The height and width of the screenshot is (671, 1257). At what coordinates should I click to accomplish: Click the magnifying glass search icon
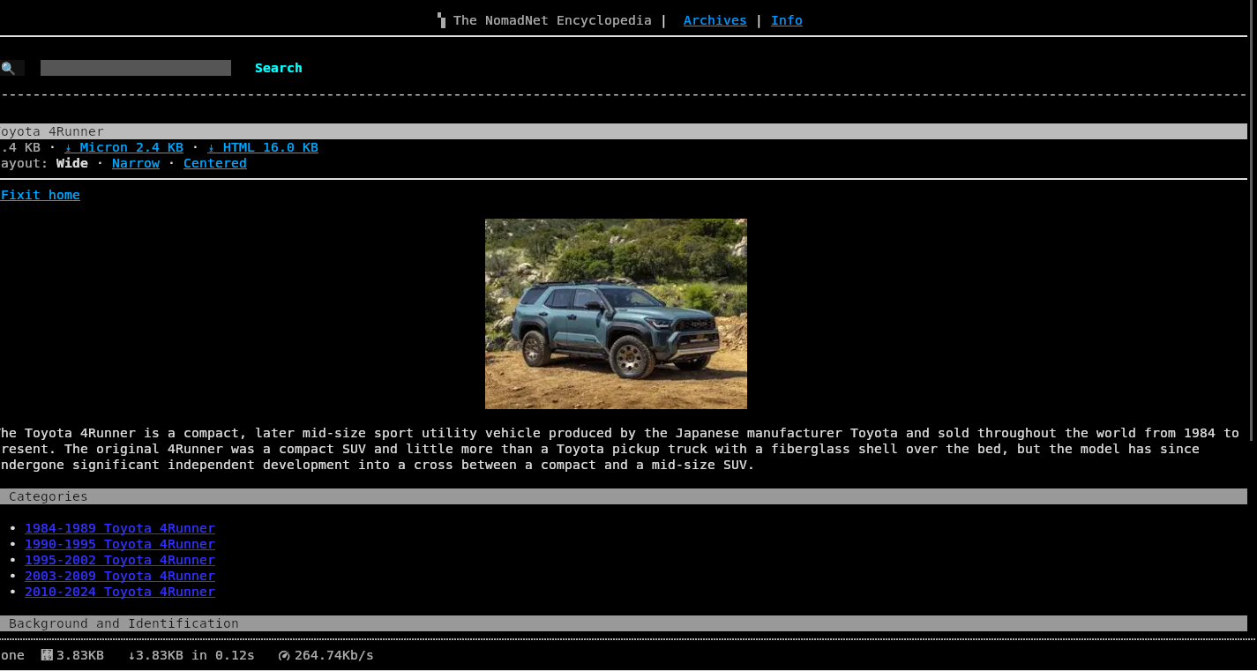pyautogui.click(x=8, y=68)
